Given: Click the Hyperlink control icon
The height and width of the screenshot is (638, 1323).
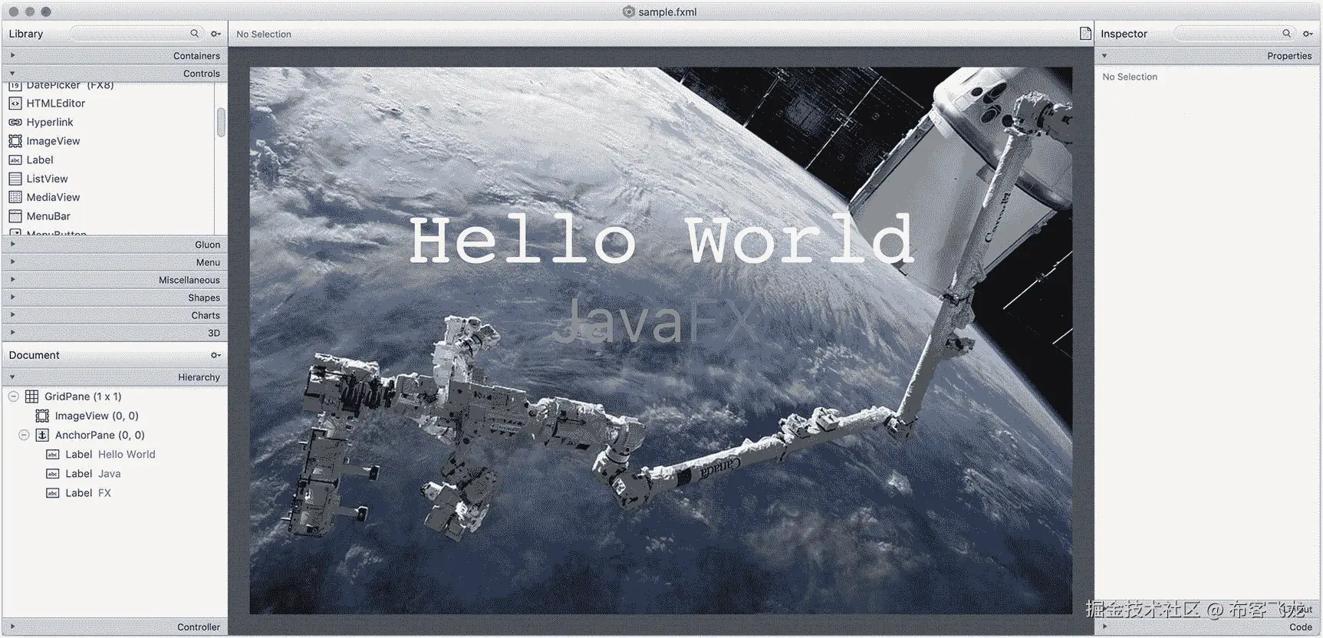Looking at the screenshot, I should click(x=15, y=122).
